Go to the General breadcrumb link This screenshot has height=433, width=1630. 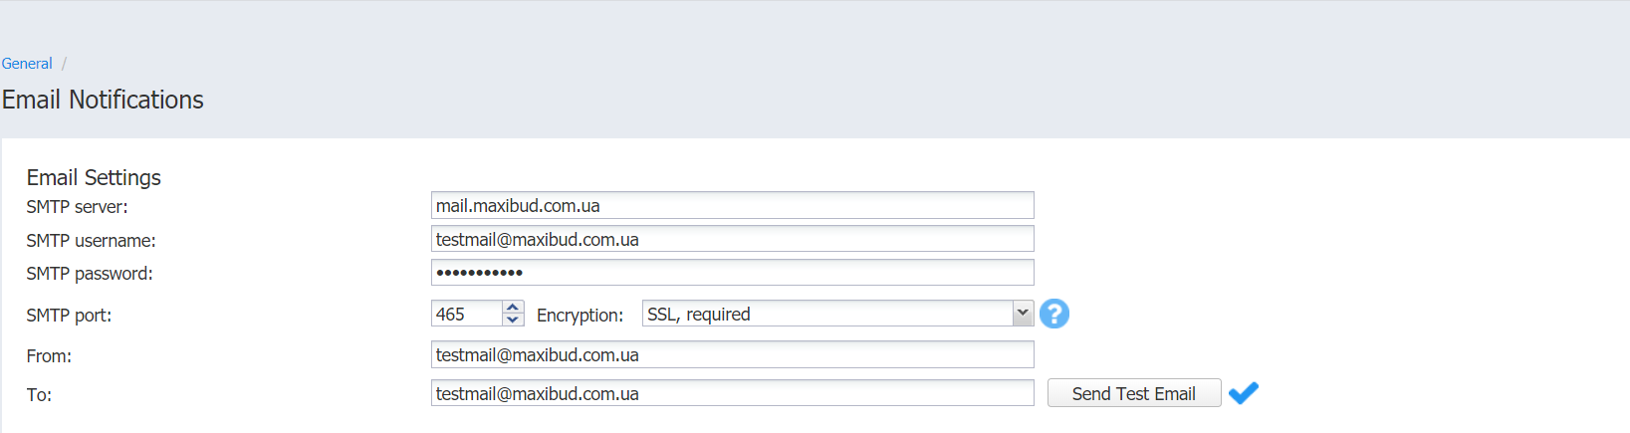27,64
